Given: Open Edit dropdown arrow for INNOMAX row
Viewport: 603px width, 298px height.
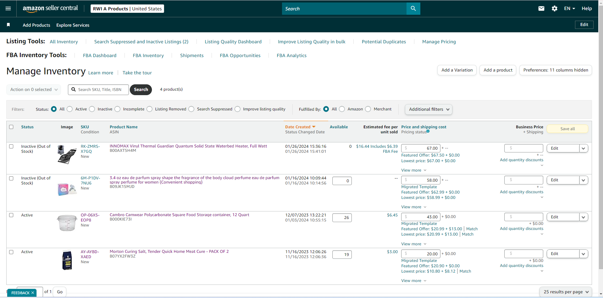Looking at the screenshot, I should coord(584,148).
